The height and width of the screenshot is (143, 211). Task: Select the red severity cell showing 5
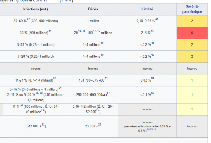coord(192,33)
